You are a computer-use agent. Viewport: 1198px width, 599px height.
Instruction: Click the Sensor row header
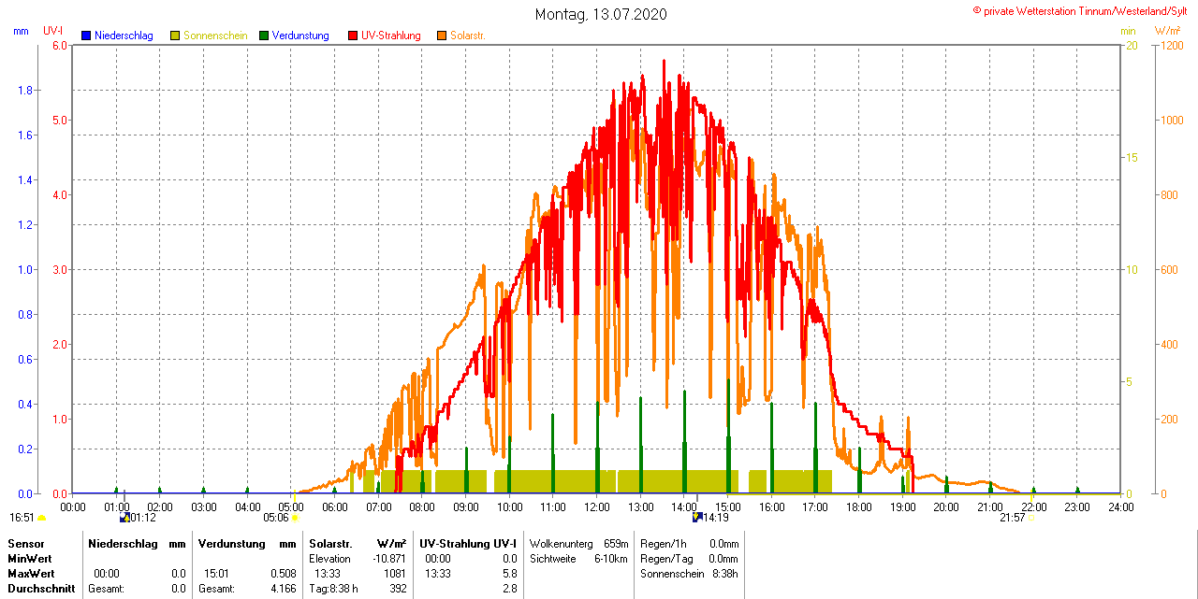tap(25, 544)
